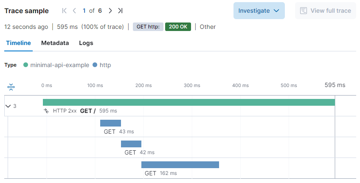The height and width of the screenshot is (183, 360).
Task: Click the HTTP 2xx transaction icon
Action: (x=47, y=111)
